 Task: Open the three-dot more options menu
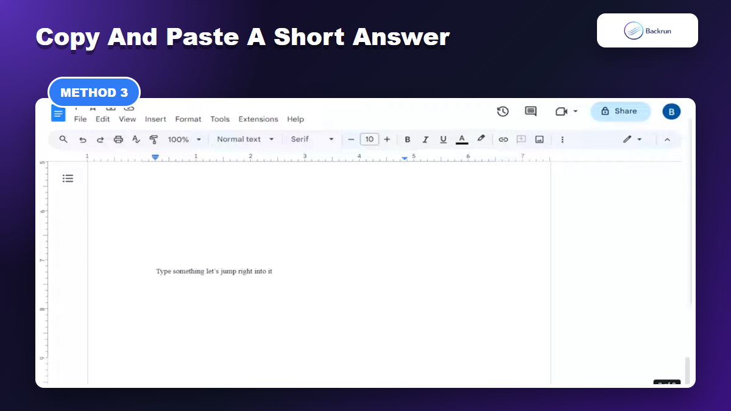point(562,139)
